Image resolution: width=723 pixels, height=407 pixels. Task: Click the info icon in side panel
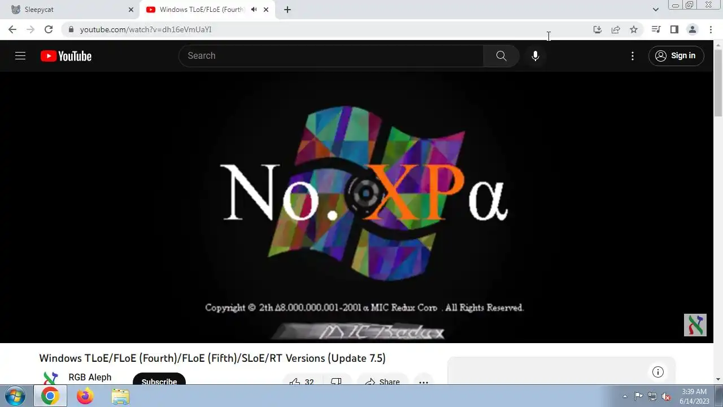pos(657,372)
